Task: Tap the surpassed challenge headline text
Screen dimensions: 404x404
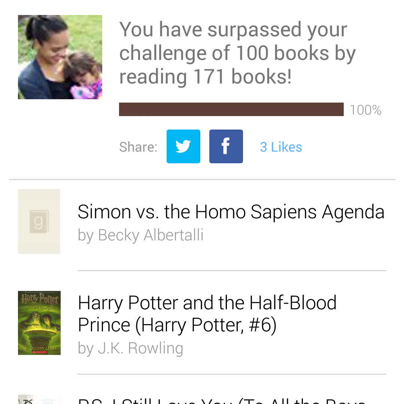Action: tap(237, 53)
